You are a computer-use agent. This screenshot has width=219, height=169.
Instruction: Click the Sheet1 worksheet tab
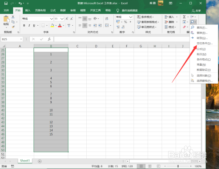[25, 161]
